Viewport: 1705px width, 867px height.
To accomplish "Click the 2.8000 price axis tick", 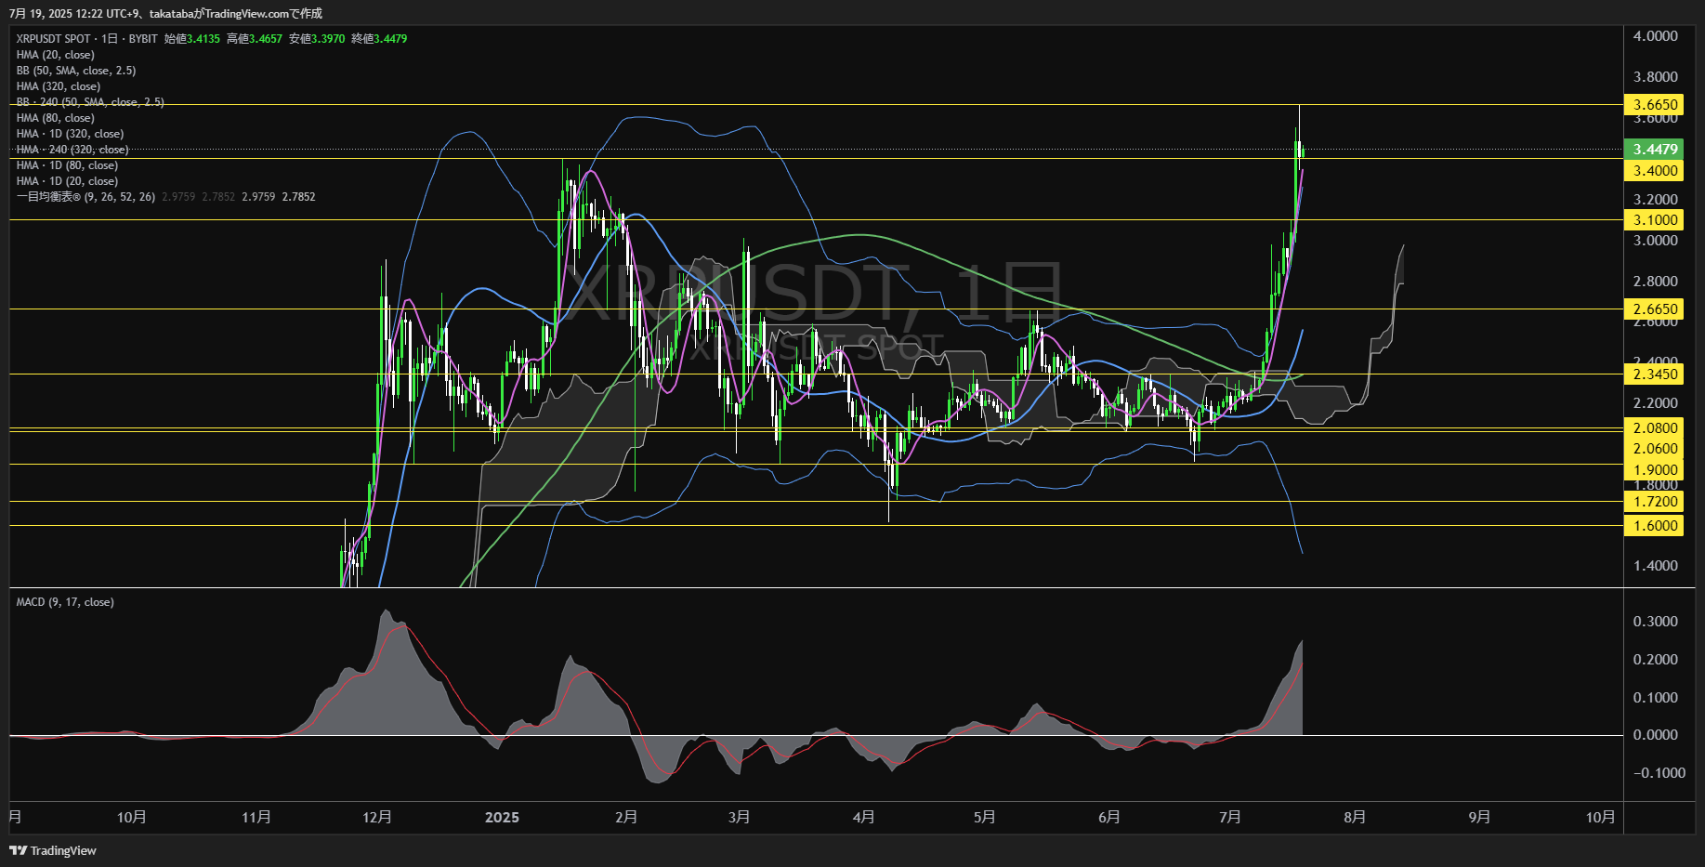I will click(1655, 282).
